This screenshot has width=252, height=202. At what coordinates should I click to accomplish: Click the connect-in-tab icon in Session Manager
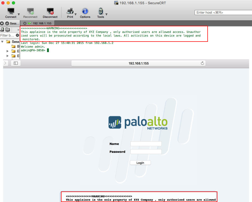3,30
